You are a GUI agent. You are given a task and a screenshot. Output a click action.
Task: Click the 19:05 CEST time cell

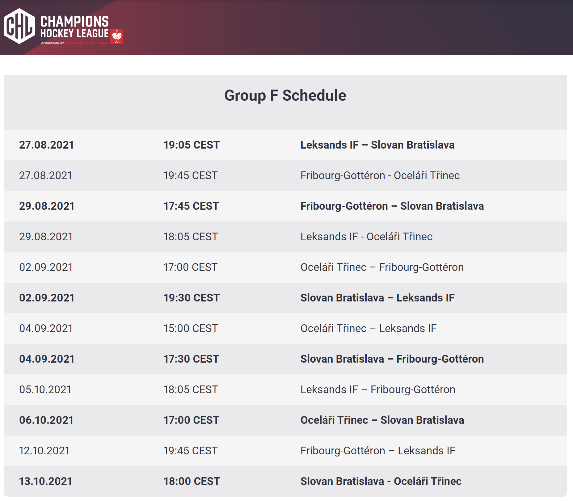click(192, 145)
